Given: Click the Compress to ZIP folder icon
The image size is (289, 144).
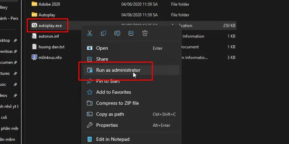Looking at the screenshot, I should click(90, 103).
